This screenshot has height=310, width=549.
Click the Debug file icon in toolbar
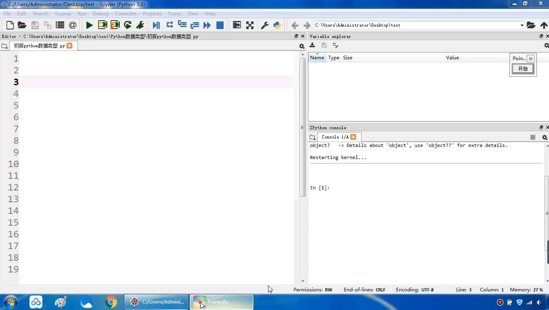156,25
